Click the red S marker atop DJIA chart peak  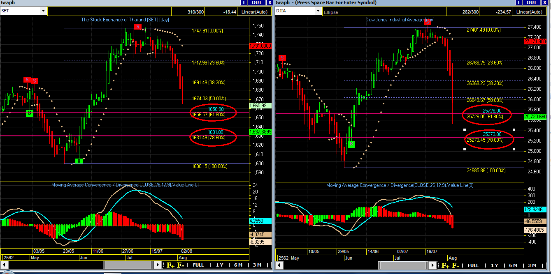pyautogui.click(x=427, y=23)
